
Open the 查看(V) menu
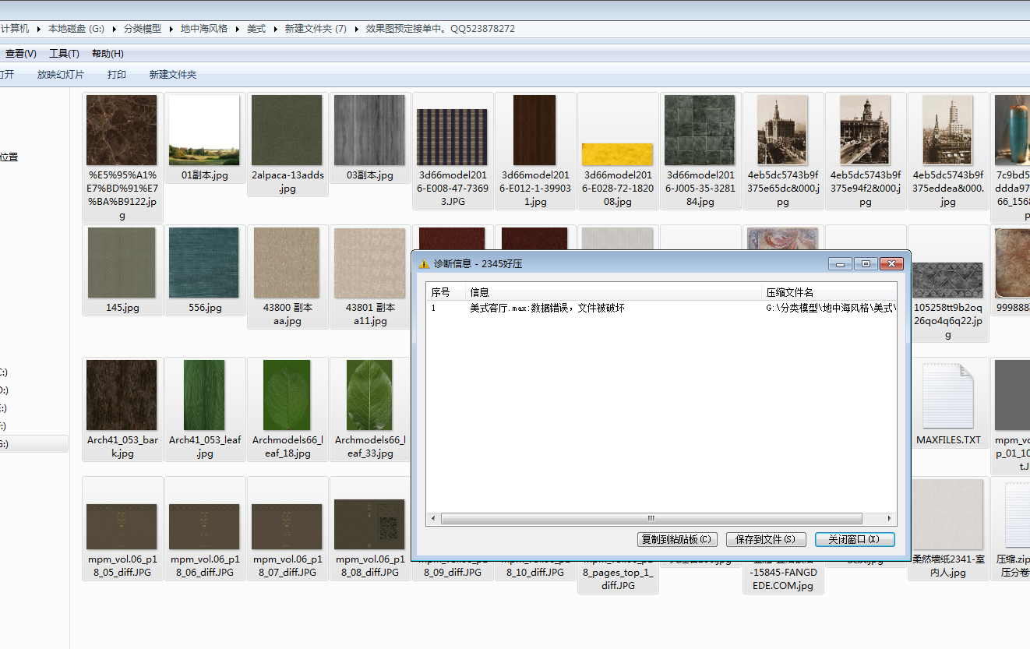click(21, 54)
